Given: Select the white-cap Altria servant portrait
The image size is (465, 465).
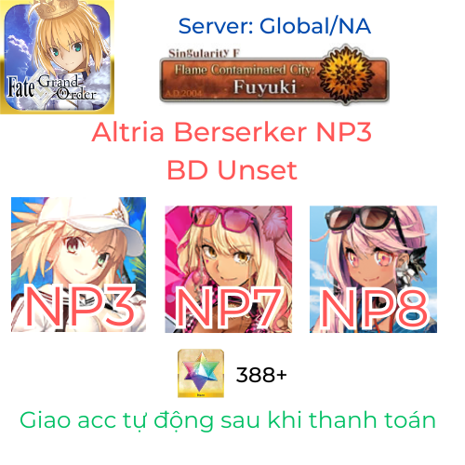Looking at the screenshot, I should 78,264.
